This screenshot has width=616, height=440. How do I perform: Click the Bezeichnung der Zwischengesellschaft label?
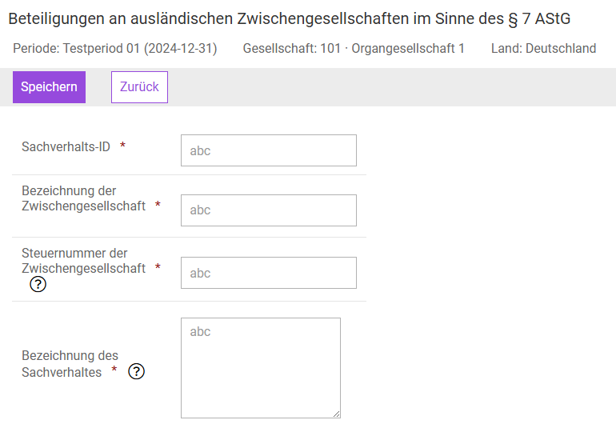[83, 198]
